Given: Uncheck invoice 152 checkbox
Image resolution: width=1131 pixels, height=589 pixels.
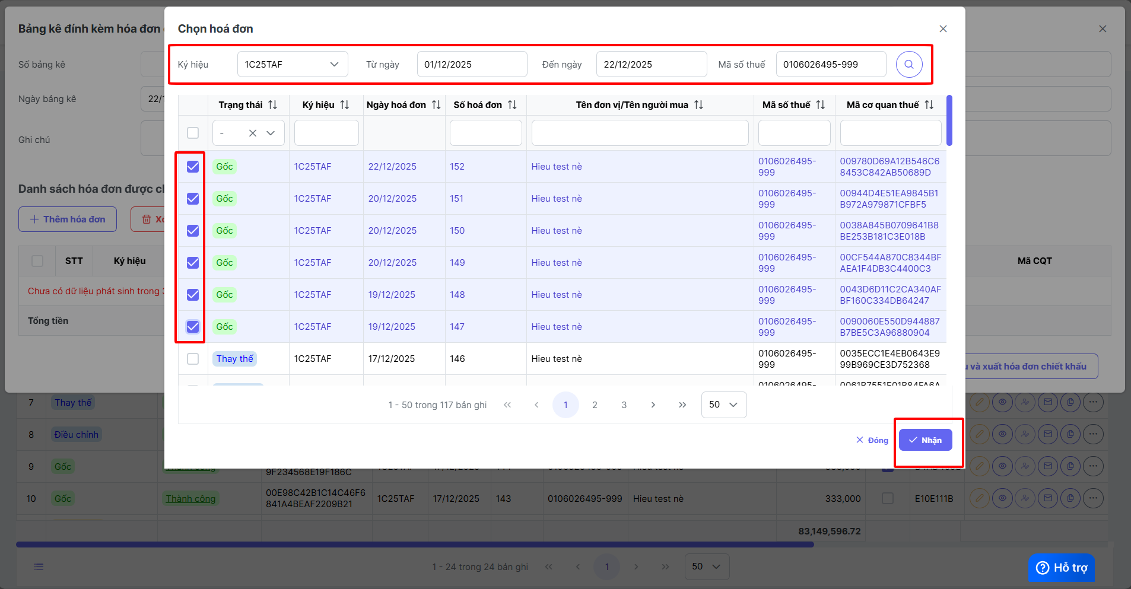Looking at the screenshot, I should pos(193,167).
